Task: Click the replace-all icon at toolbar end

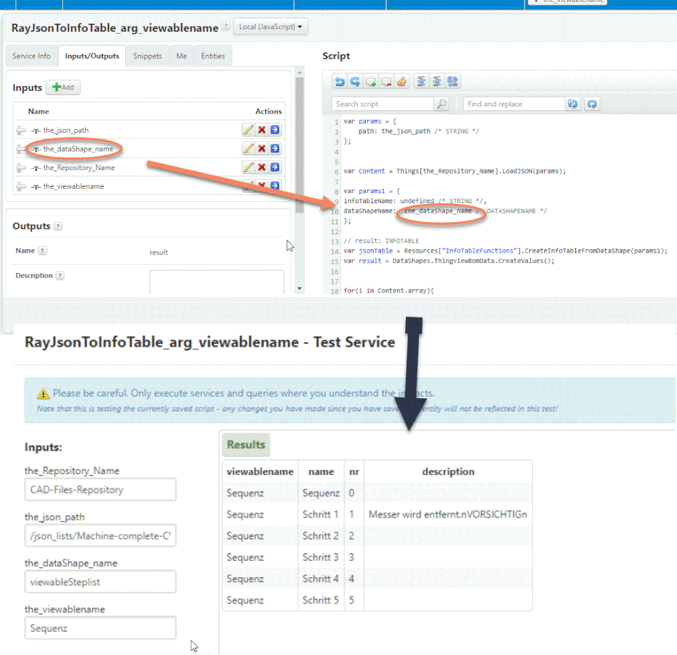Action: tap(592, 104)
